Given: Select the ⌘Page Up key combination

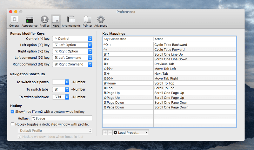Looking at the screenshot, I should click(112, 93).
